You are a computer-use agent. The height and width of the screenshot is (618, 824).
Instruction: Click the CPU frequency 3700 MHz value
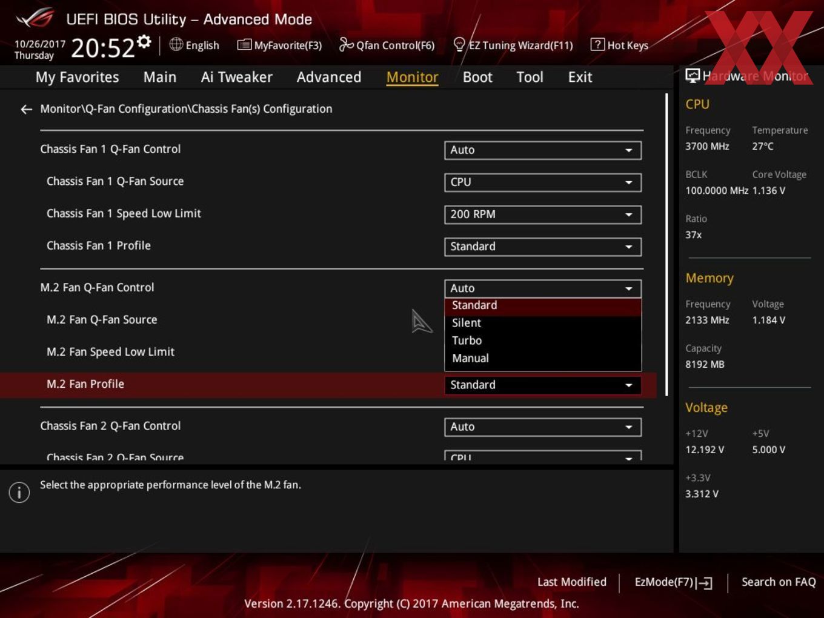[707, 146]
